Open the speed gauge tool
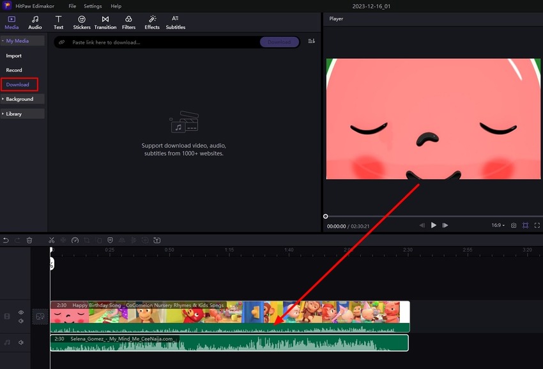The image size is (543, 369). (x=75, y=240)
